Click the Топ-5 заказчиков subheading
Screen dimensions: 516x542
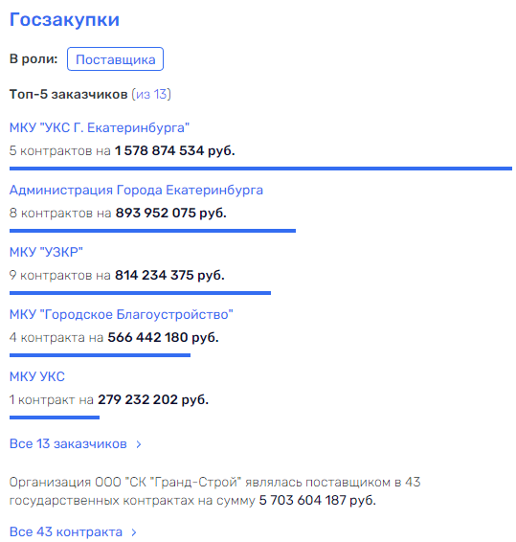68,94
